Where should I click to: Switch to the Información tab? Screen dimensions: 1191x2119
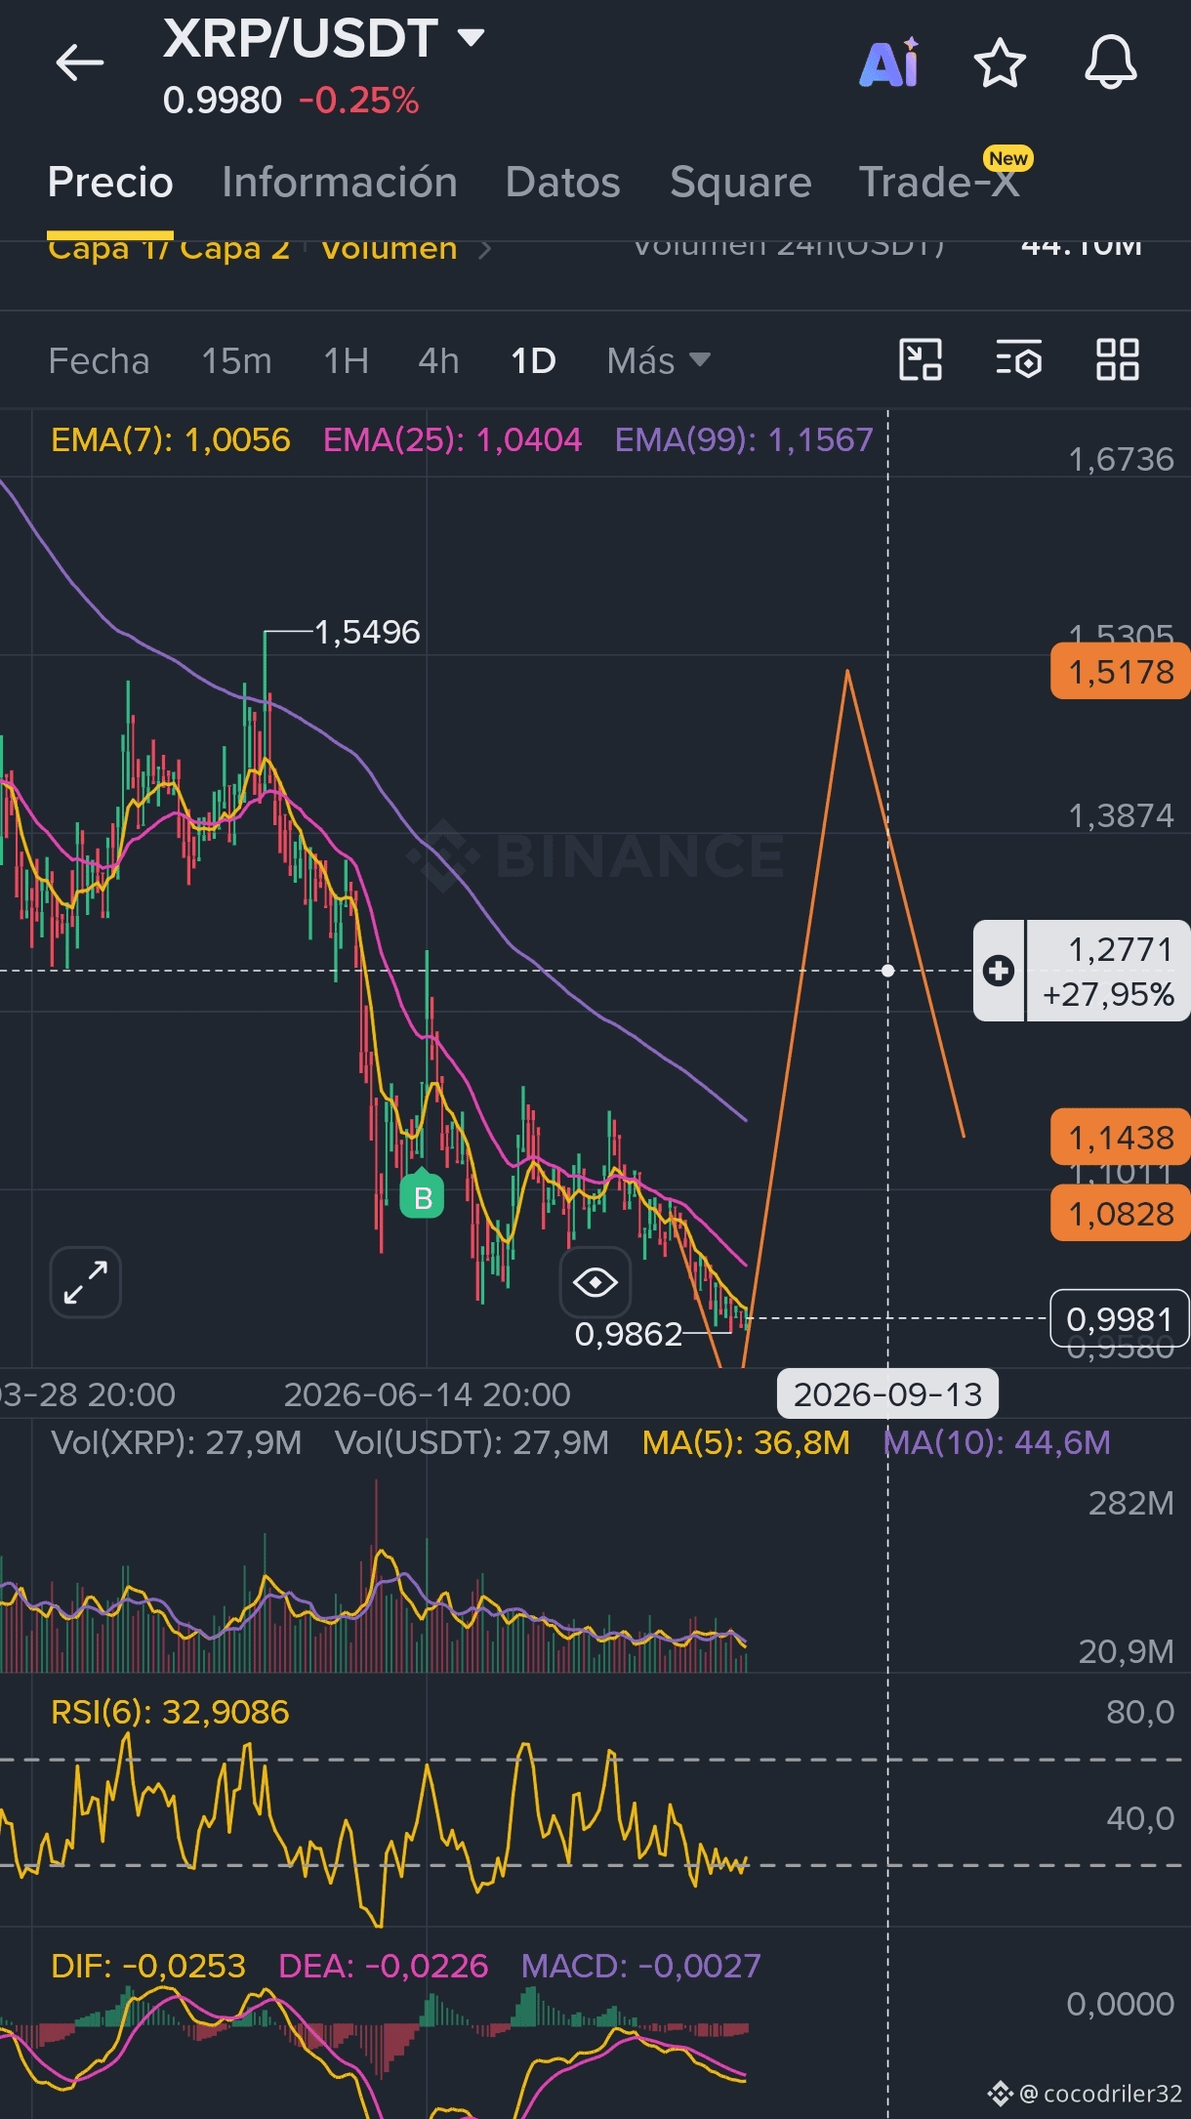340,183
